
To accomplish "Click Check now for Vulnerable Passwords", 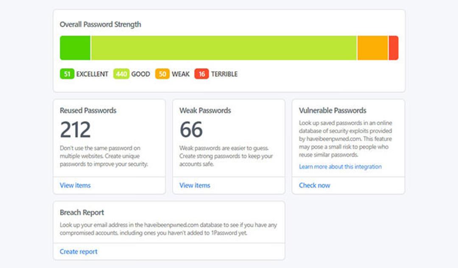I will coord(315,185).
